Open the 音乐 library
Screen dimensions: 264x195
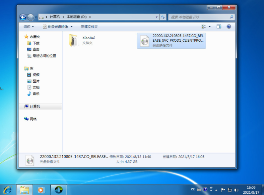36,94
